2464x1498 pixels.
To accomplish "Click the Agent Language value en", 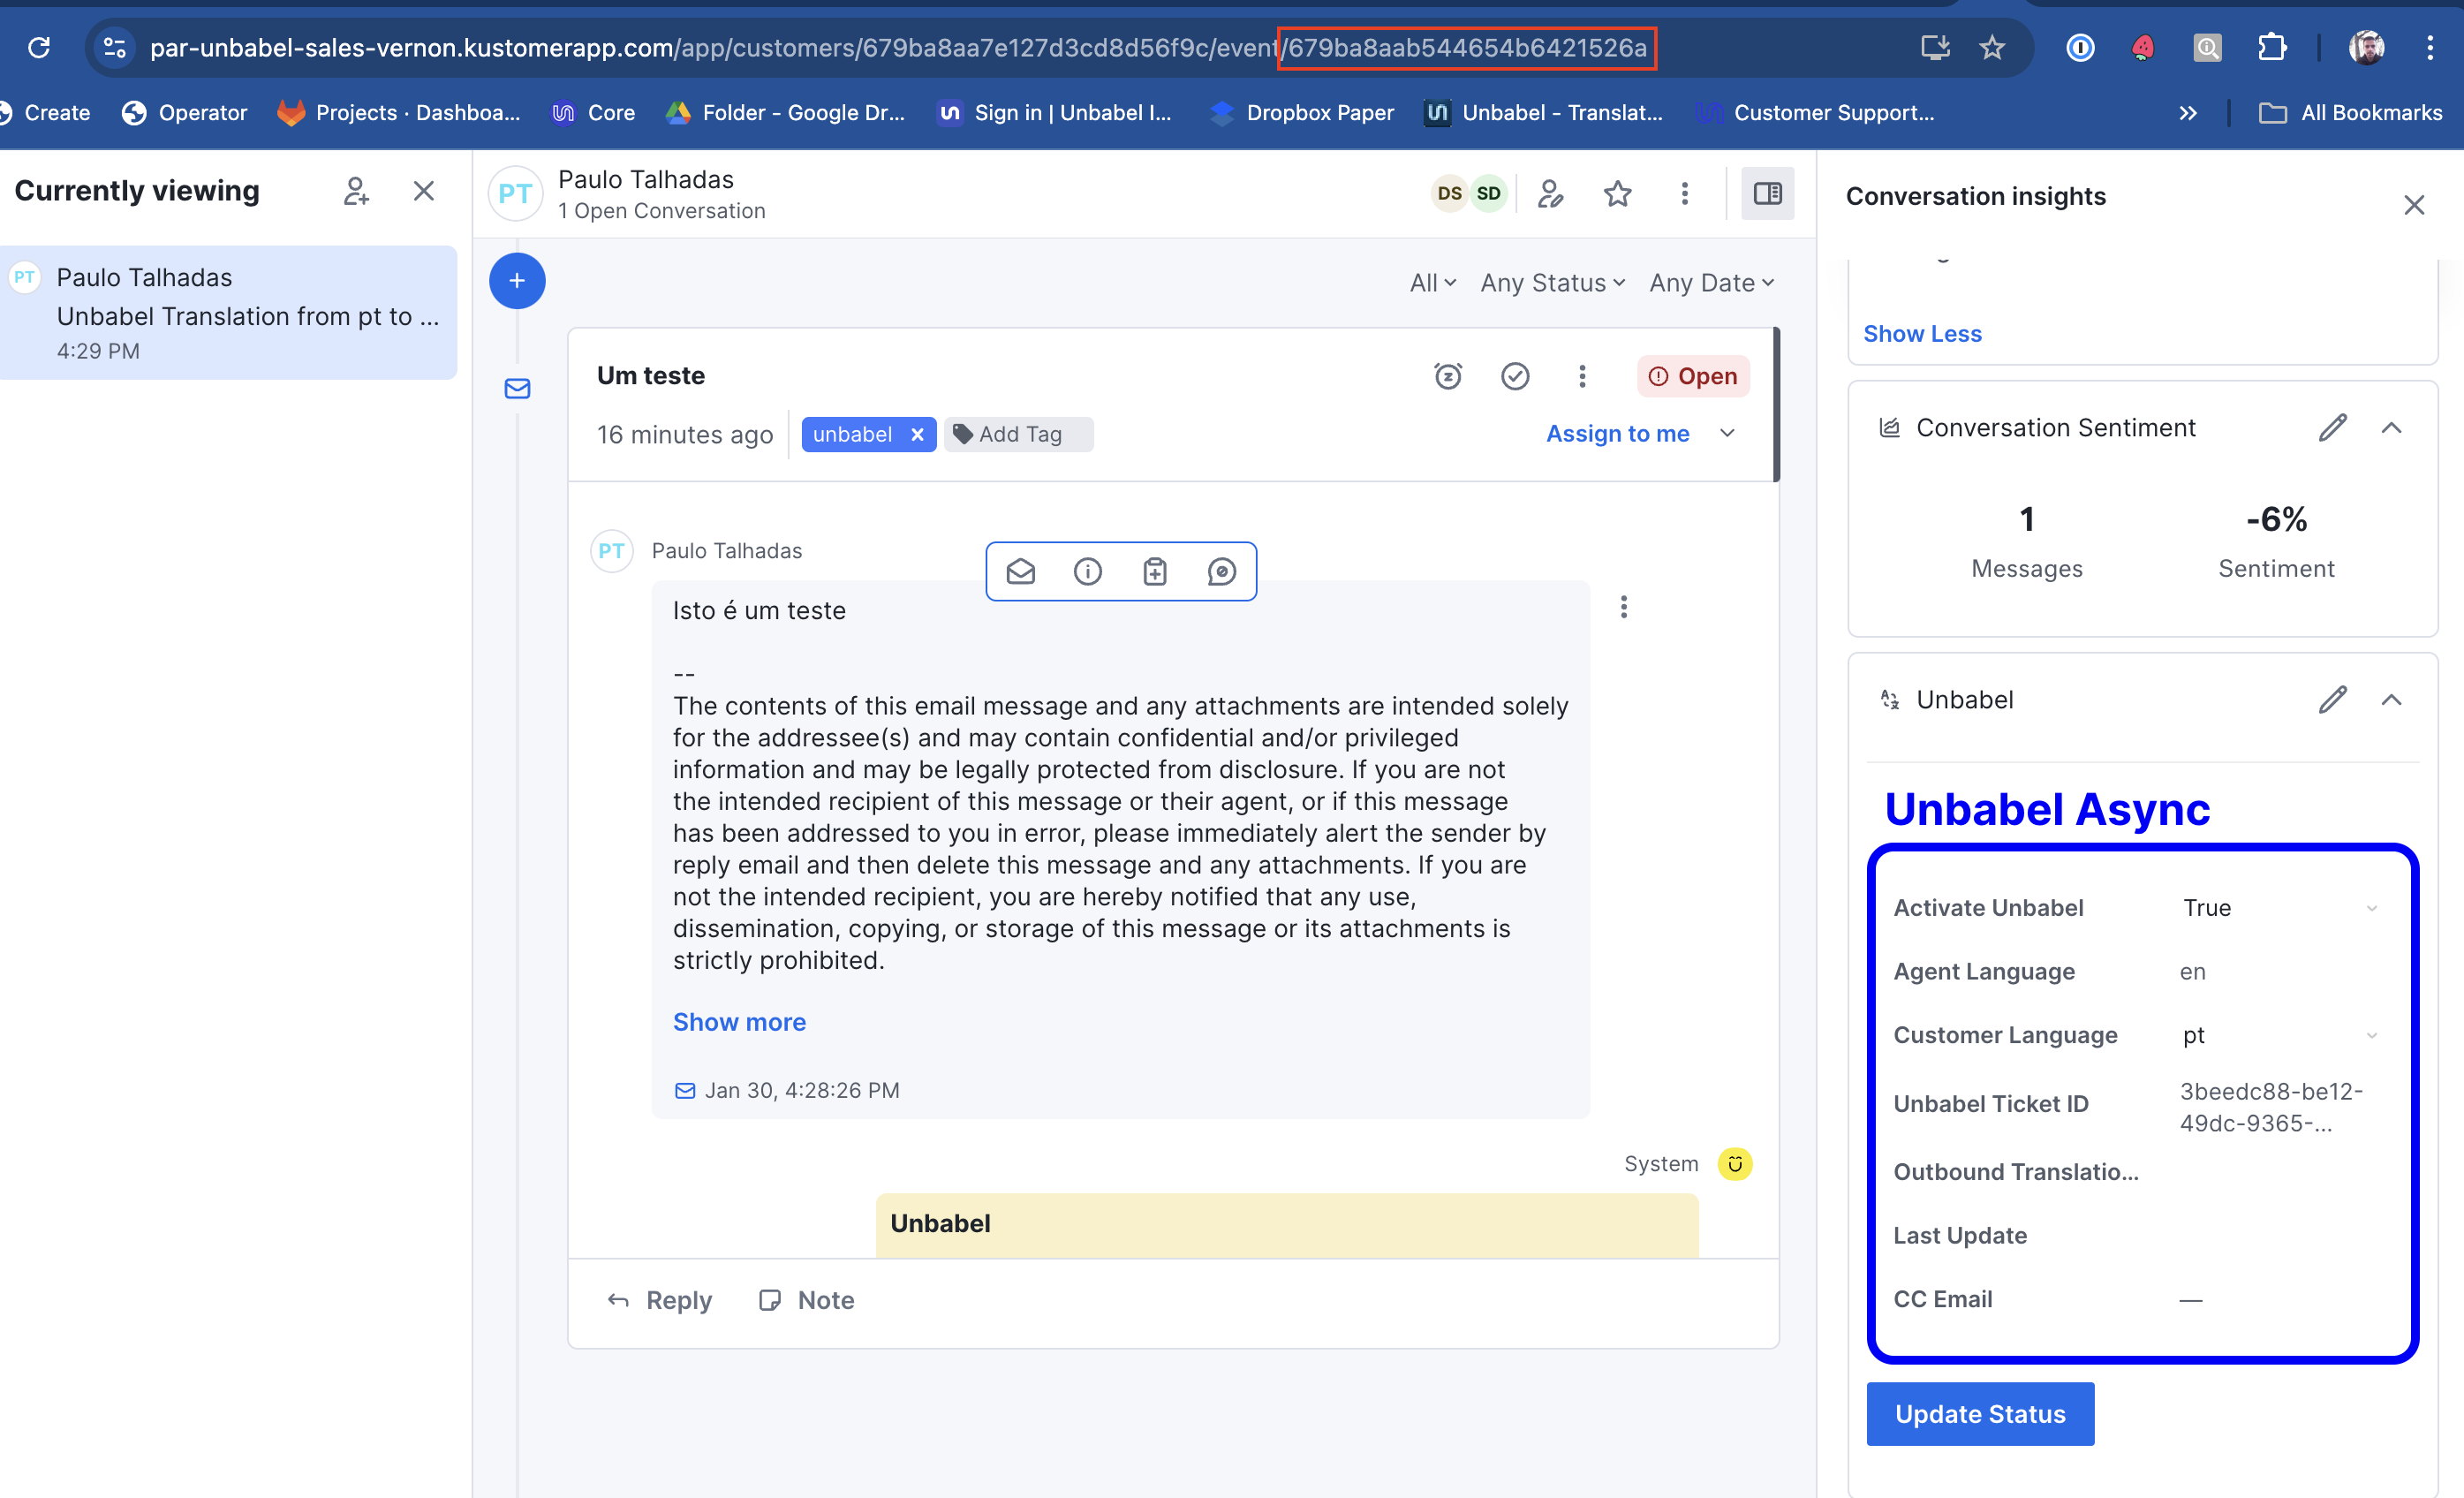I will (2192, 972).
